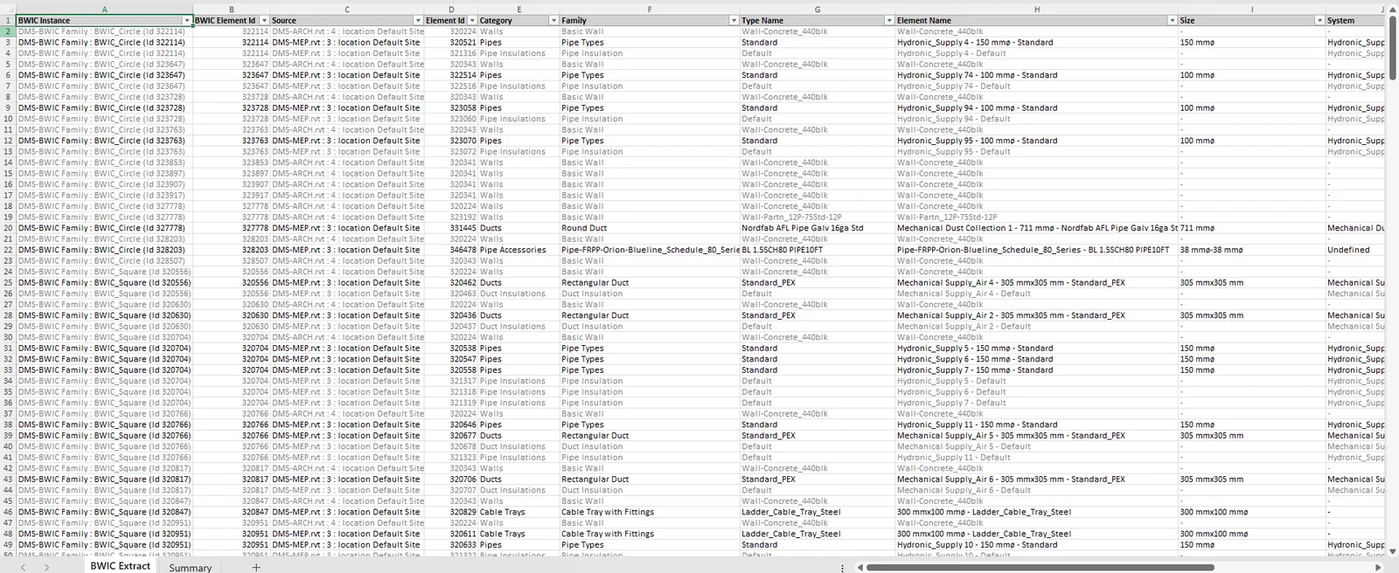Open the Element Name filter dropdown

tap(1173, 20)
